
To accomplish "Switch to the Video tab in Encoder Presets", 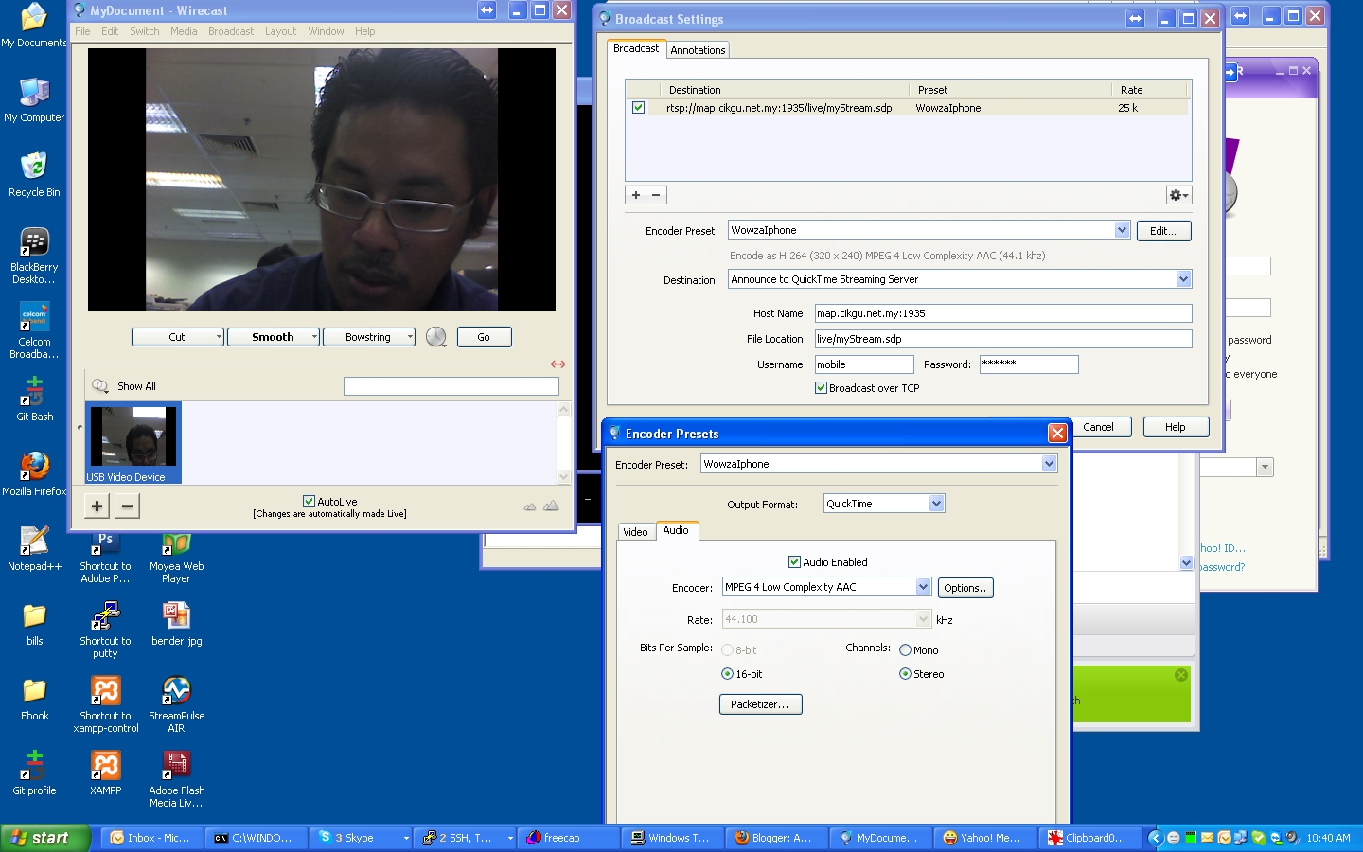I will (x=635, y=532).
